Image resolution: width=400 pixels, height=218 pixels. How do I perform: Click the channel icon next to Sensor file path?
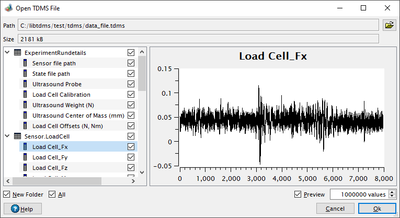[x=25, y=63]
